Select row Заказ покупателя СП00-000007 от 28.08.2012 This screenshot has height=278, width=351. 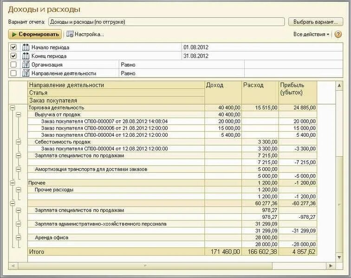(104, 121)
